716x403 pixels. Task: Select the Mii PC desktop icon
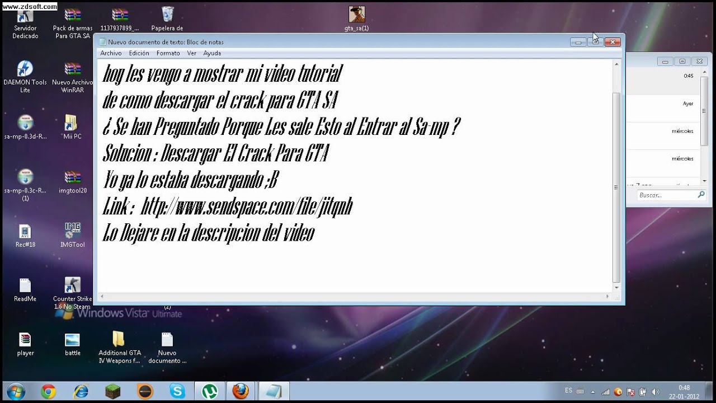point(72,127)
